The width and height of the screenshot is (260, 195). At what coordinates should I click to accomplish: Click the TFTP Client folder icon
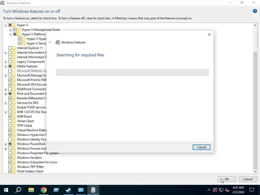point(14,125)
